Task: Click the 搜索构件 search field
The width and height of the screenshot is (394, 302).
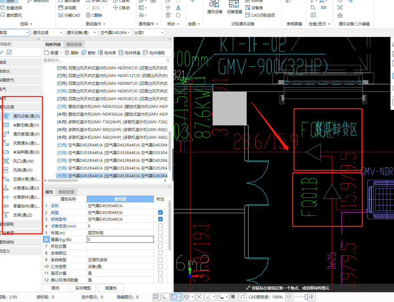Action: [107, 60]
